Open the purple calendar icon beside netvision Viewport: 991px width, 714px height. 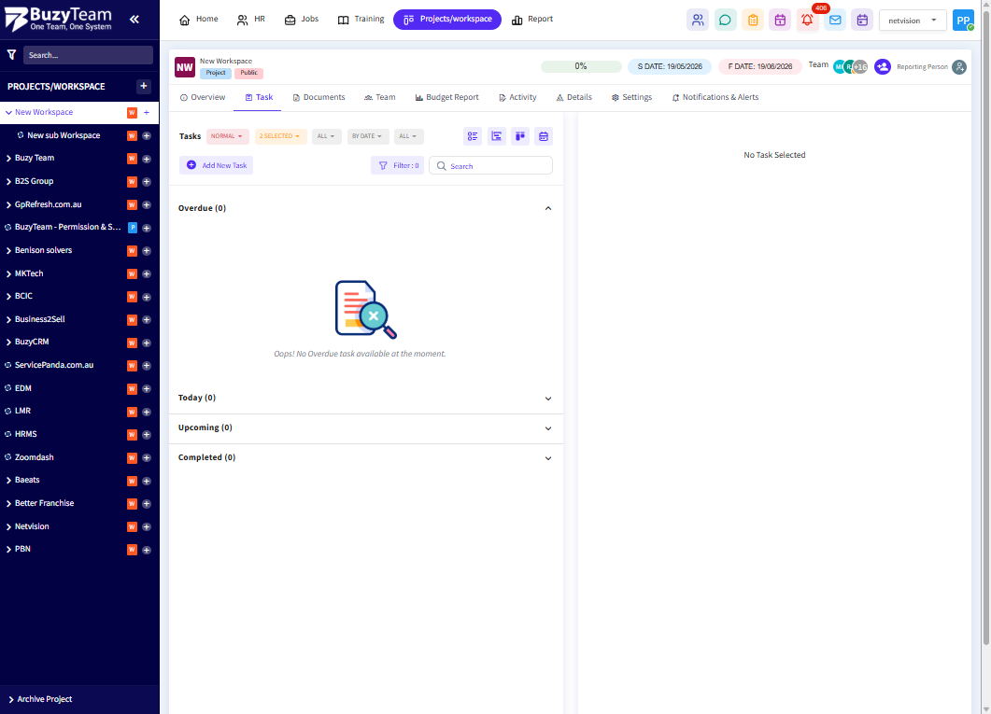tap(862, 21)
